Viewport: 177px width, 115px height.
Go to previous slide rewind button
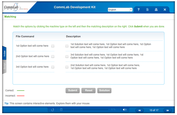[139, 110]
